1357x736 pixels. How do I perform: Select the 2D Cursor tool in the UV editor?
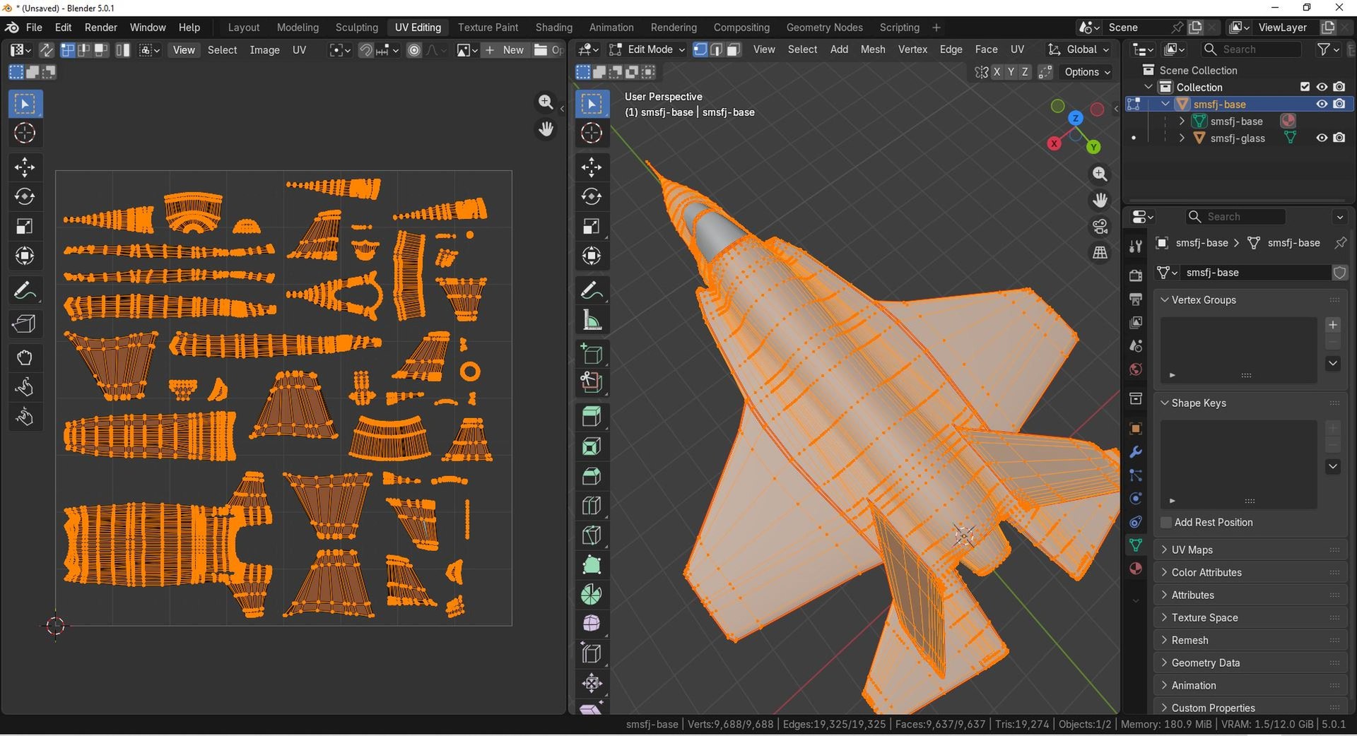(x=25, y=133)
